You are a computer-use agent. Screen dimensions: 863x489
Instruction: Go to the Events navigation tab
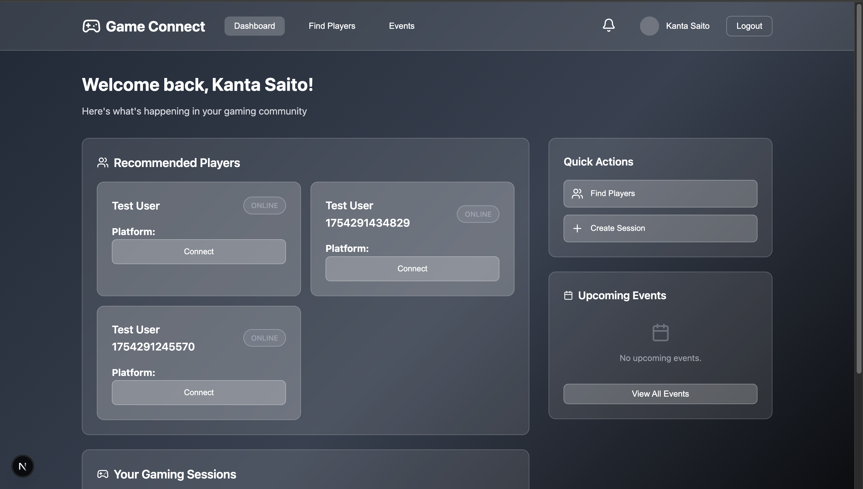click(401, 26)
